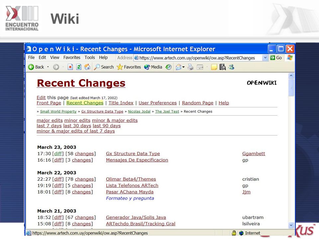Click the IE page icon in title bar
The image size is (319, 239).
29,49
